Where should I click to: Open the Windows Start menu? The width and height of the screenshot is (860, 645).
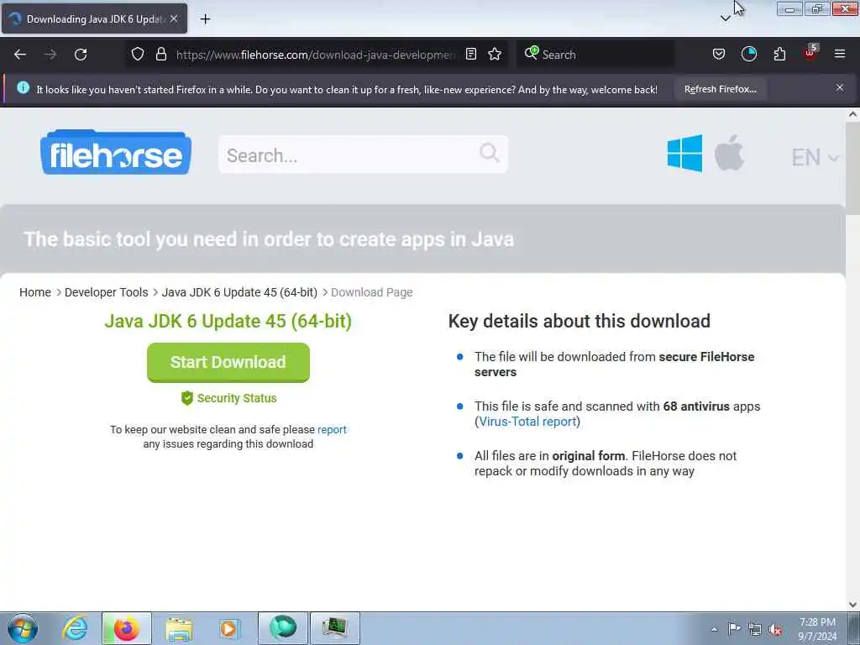[23, 628]
